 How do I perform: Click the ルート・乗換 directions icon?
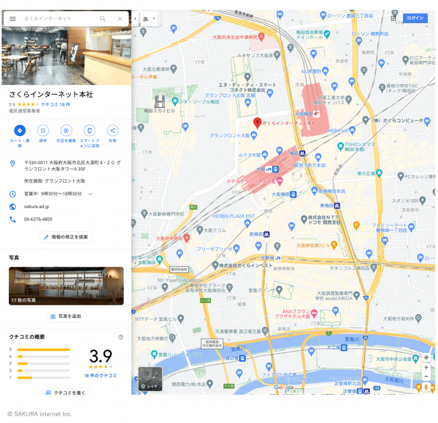20,131
